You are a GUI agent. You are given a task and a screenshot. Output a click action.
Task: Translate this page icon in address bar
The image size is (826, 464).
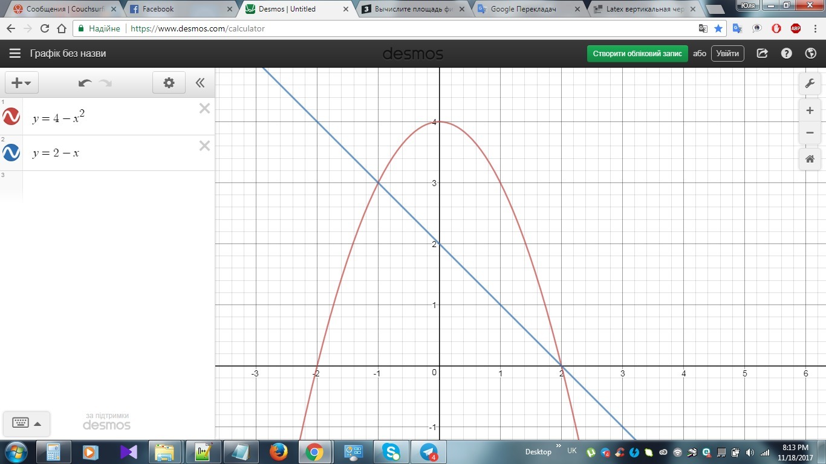coord(703,28)
